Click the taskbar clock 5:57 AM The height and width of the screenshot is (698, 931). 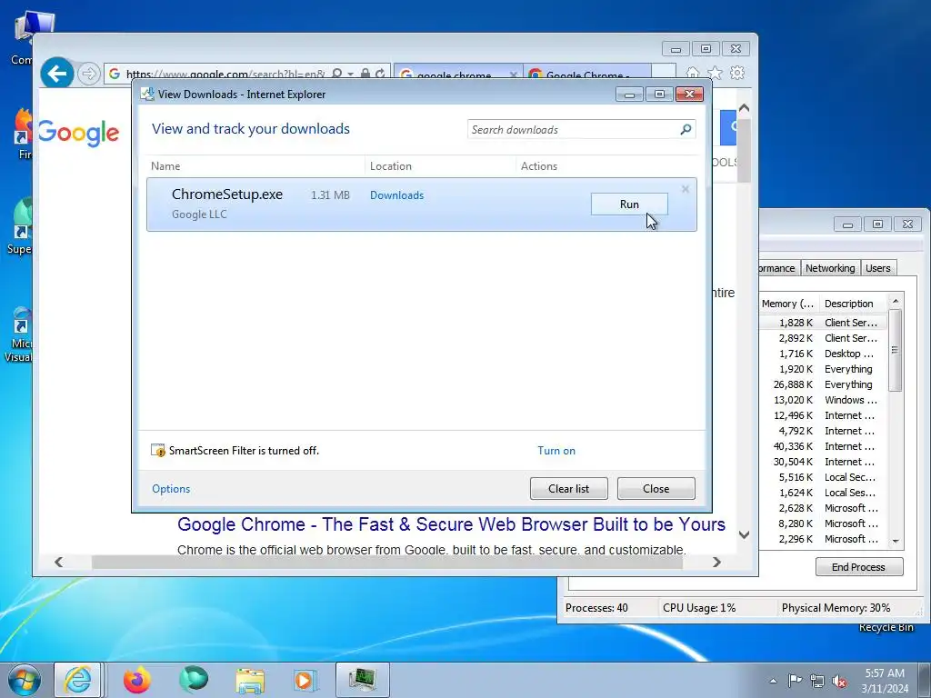pos(885,680)
